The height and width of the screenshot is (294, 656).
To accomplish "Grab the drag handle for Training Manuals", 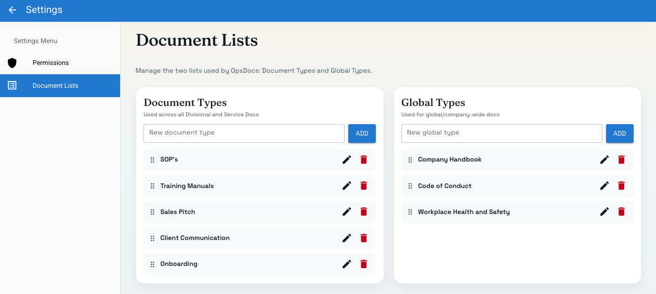I will pyautogui.click(x=152, y=186).
